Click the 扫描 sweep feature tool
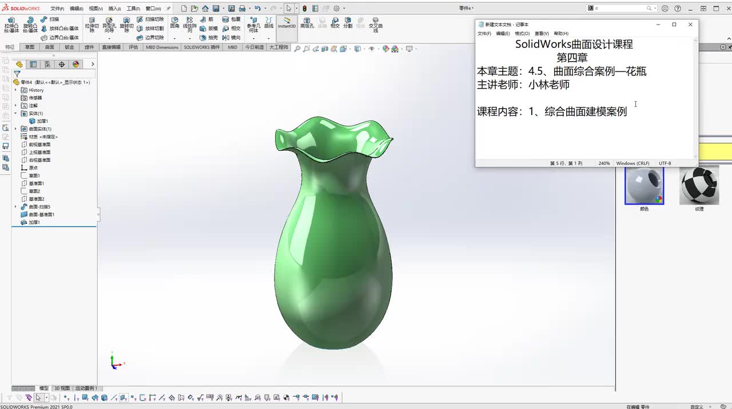 tap(50, 19)
